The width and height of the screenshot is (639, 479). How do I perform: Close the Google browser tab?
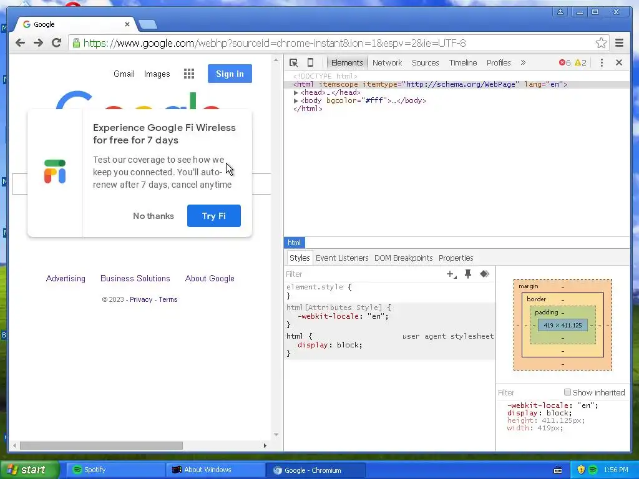pos(127,24)
